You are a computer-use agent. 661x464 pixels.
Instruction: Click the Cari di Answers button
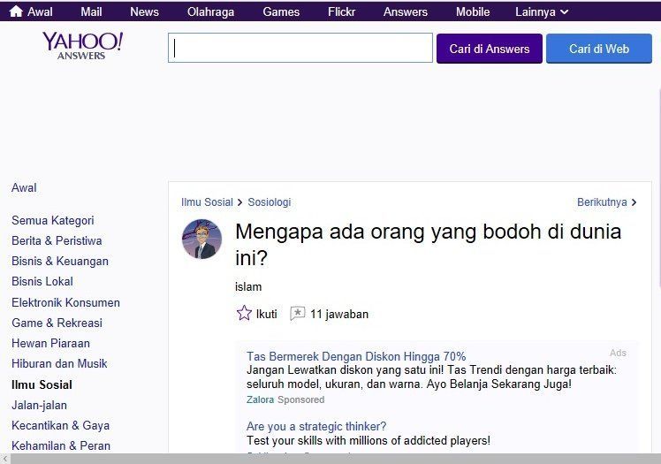[x=490, y=49]
